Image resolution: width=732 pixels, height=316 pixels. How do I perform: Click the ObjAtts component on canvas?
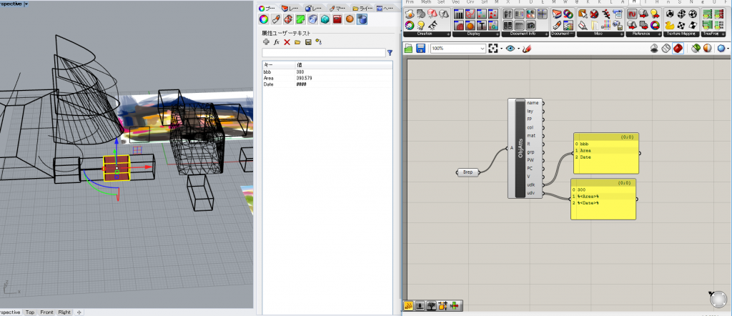click(520, 148)
